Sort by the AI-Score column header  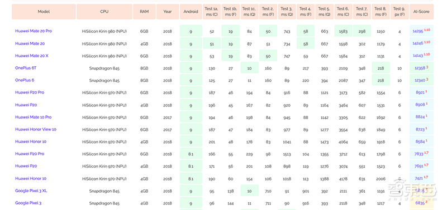pyautogui.click(x=422, y=12)
